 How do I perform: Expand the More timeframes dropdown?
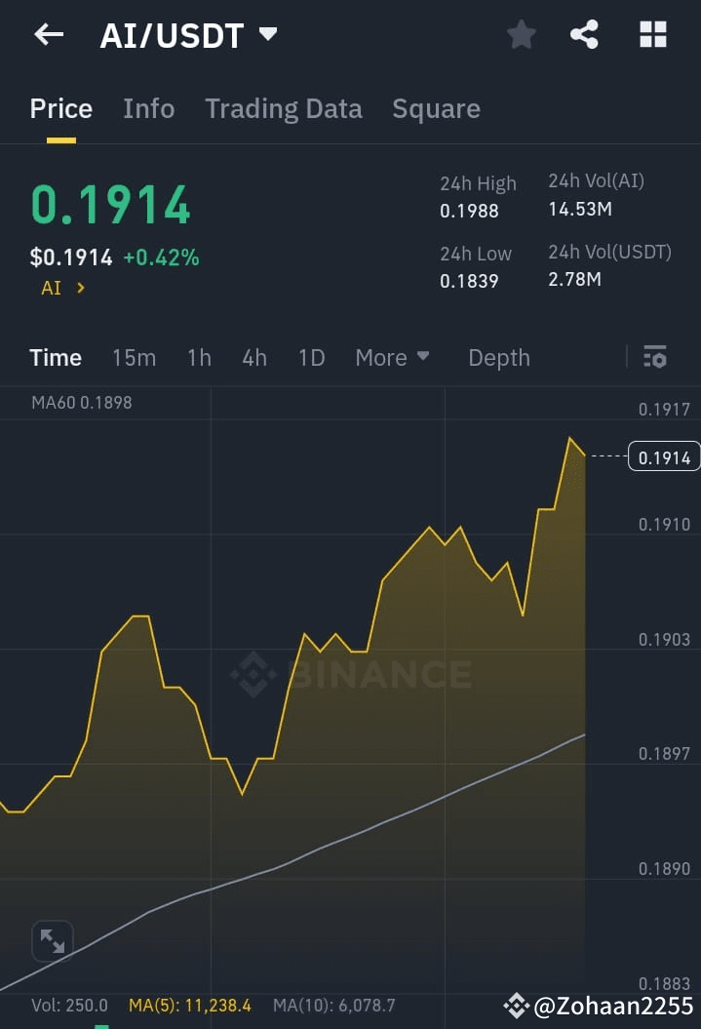point(392,357)
